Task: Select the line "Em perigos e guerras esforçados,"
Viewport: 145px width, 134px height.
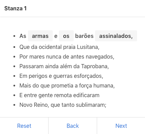Action: pyautogui.click(x=61, y=76)
